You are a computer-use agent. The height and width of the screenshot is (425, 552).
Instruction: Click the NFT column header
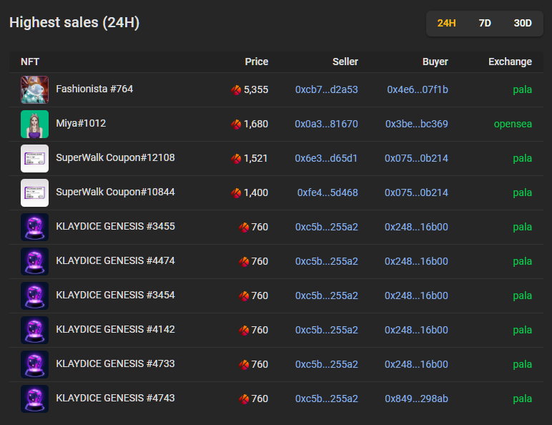click(x=30, y=62)
